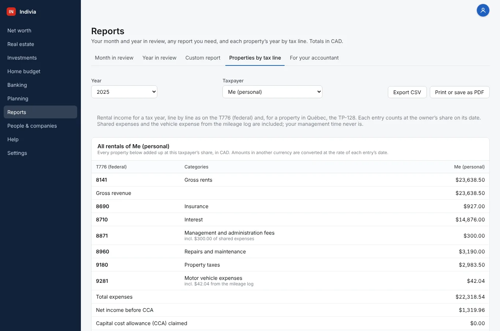Go to Banking in sidebar
Screen dimensions: 500x331
40,85
